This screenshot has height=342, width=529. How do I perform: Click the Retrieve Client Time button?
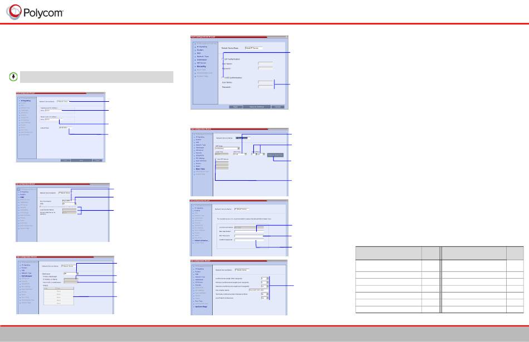point(275,155)
